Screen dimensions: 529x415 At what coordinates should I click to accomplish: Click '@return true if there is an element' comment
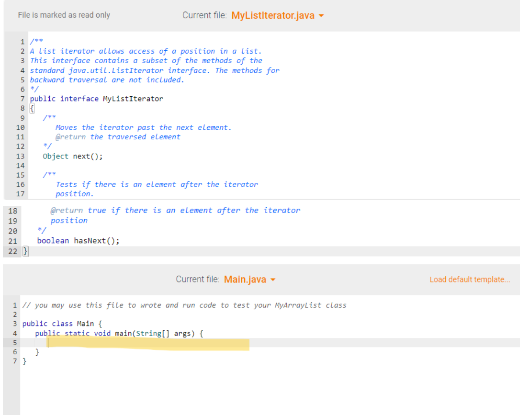(175, 211)
